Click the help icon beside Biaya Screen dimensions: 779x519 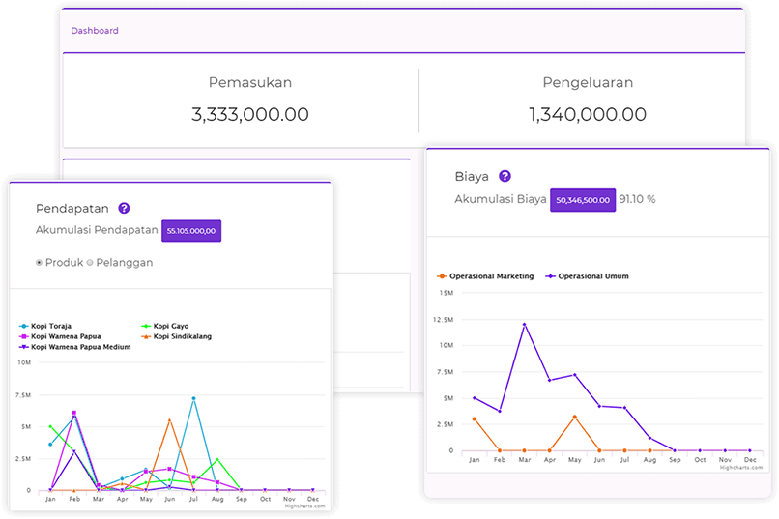click(505, 177)
